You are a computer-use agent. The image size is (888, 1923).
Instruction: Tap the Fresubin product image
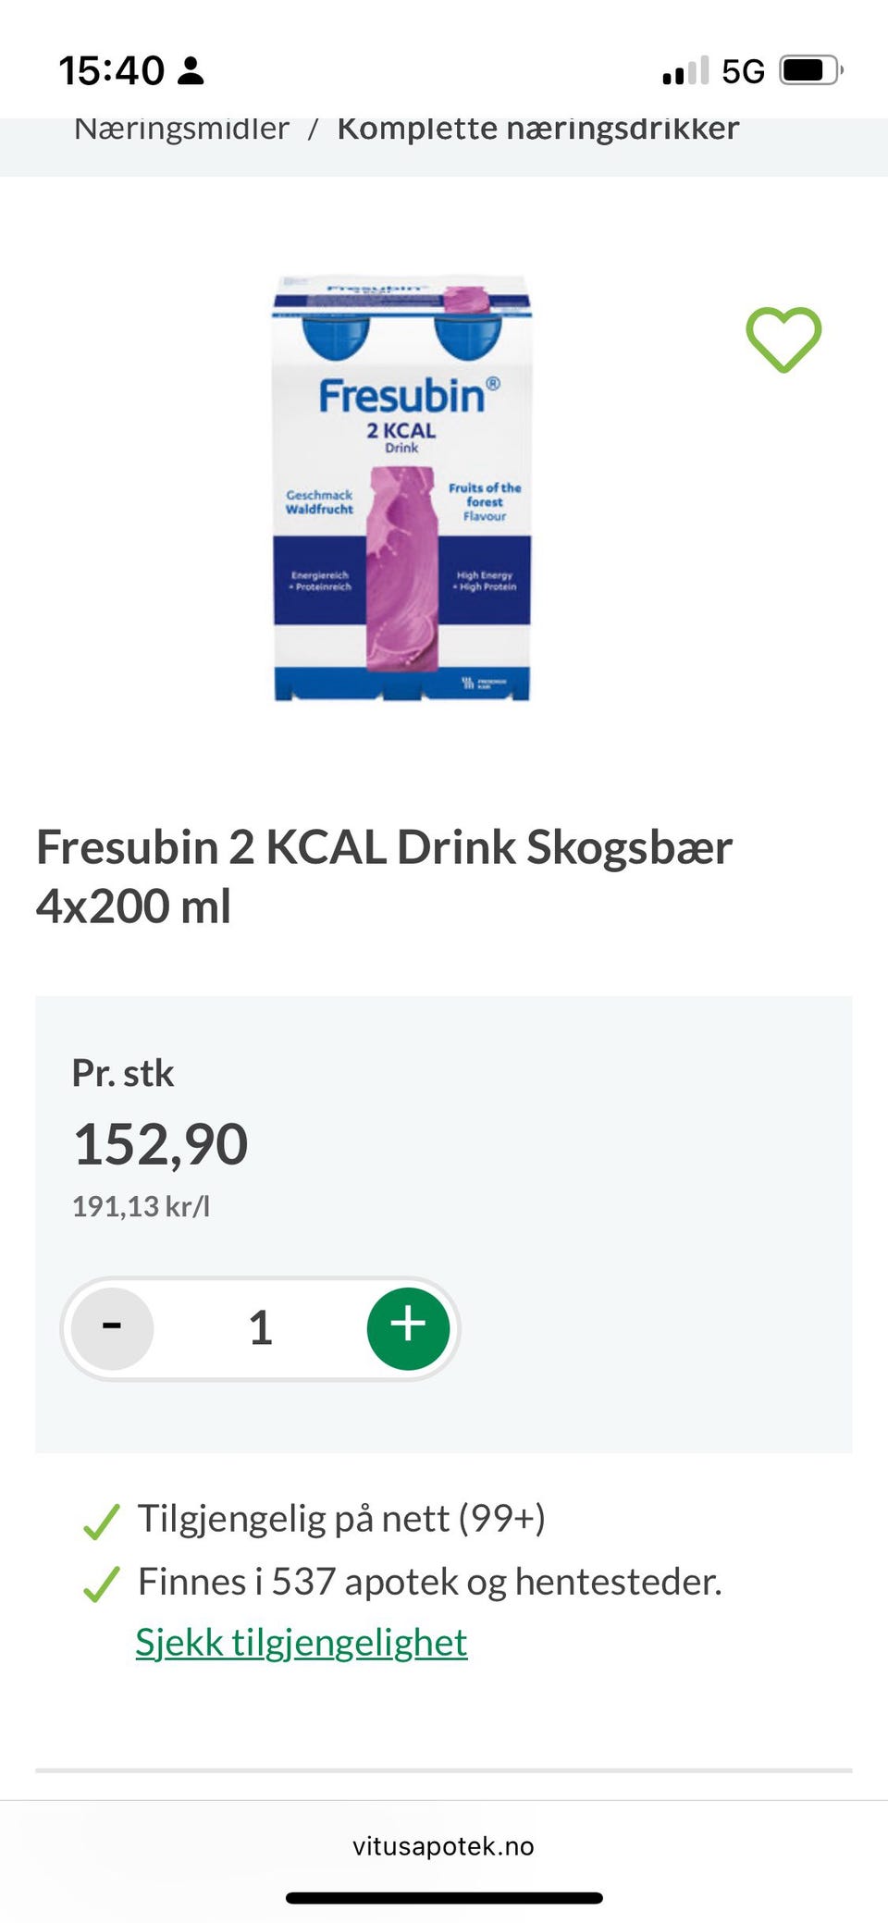[x=401, y=487]
